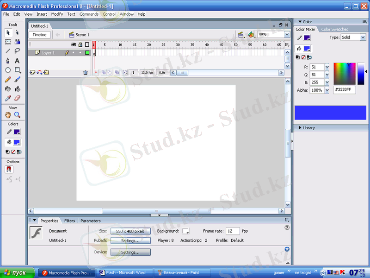The height and width of the screenshot is (278, 370).
Task: Open Flash - Microsoft Word taskbar button
Action: [x=125, y=273]
